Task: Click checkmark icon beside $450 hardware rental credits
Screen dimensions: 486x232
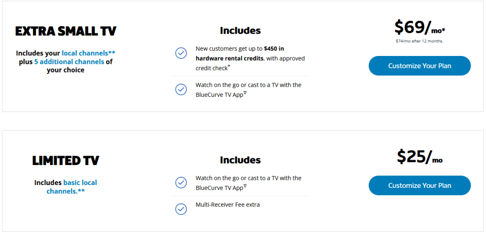Action: [x=181, y=53]
